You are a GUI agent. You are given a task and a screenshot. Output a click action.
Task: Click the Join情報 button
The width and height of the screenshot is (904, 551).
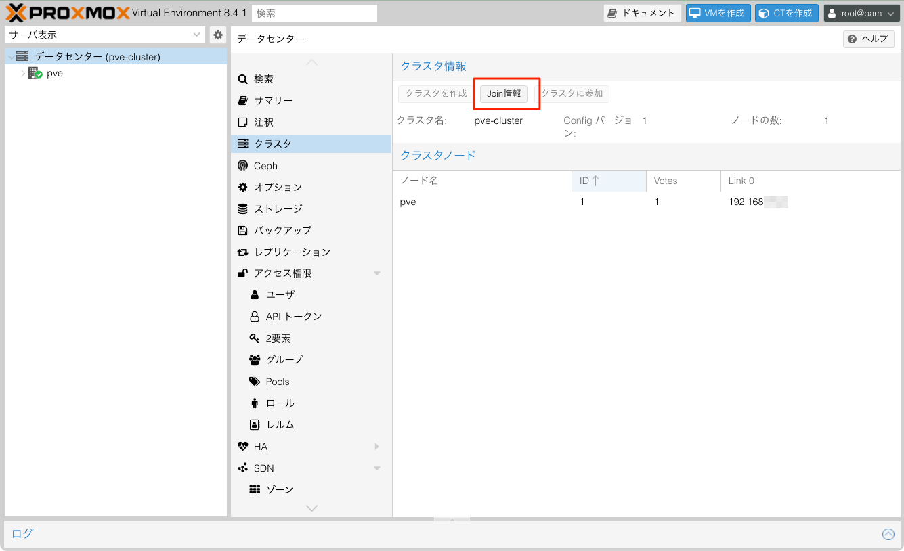504,93
